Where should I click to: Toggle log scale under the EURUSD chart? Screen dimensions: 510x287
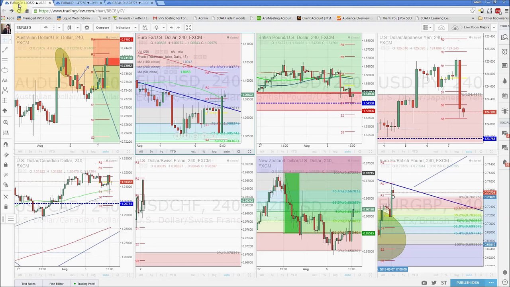coord(214,151)
